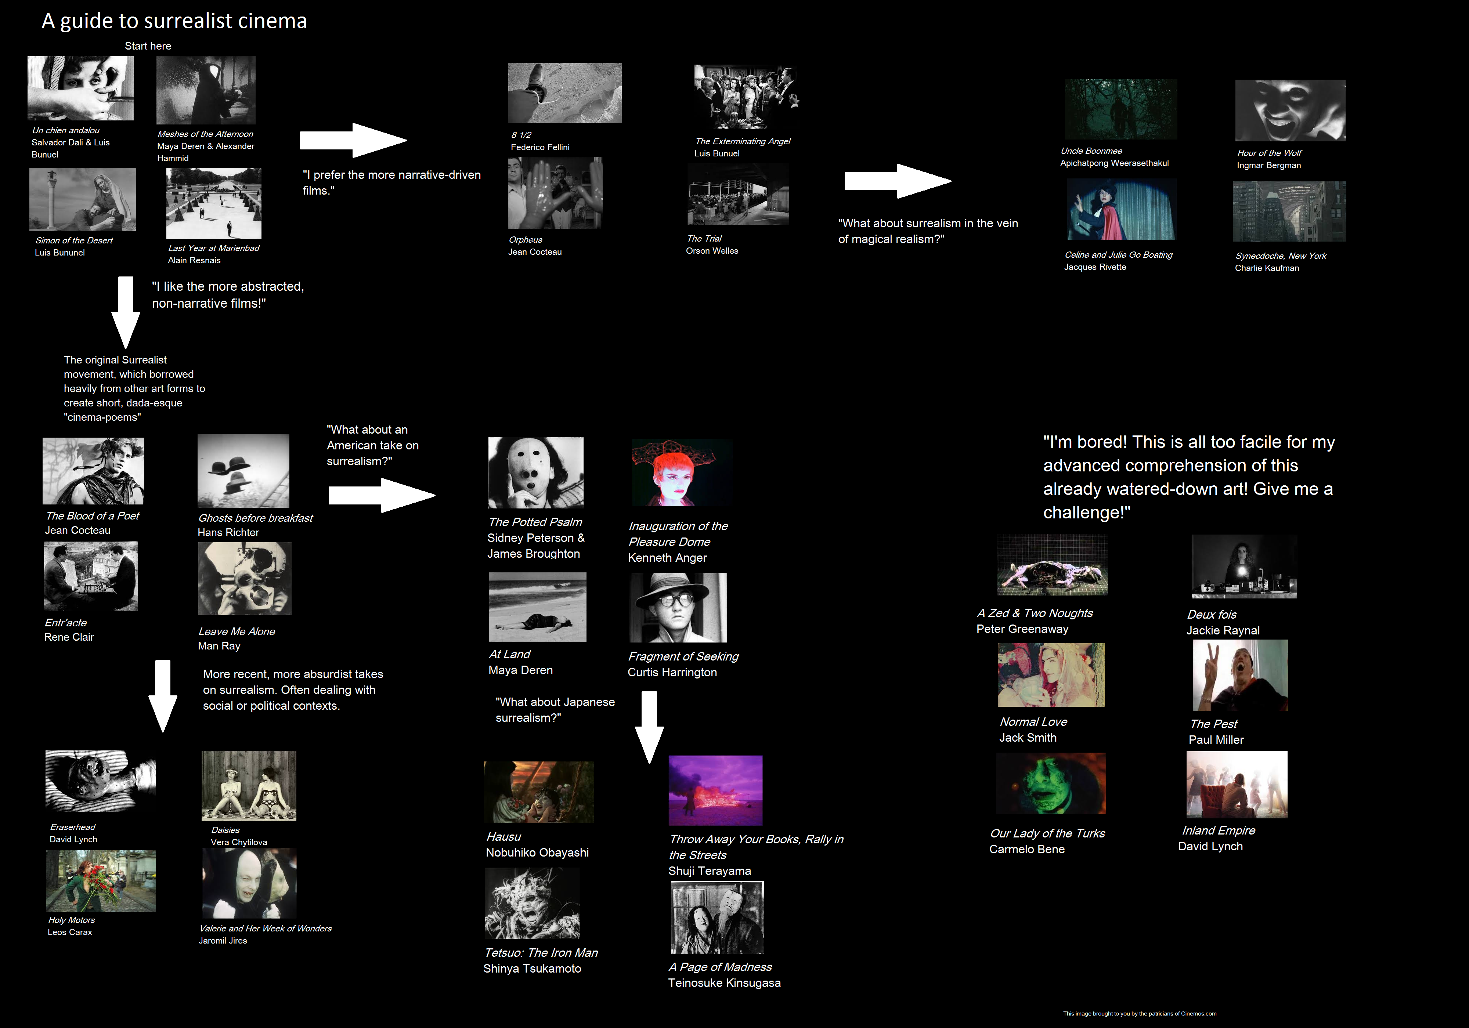Screen dimensions: 1469x1028
Task: Click 'I like the more abstracted' quote
Action: point(228,295)
